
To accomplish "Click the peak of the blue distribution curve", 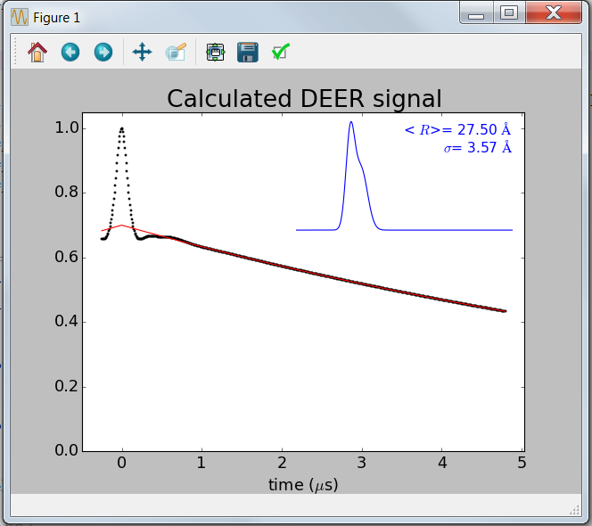I will coord(351,122).
